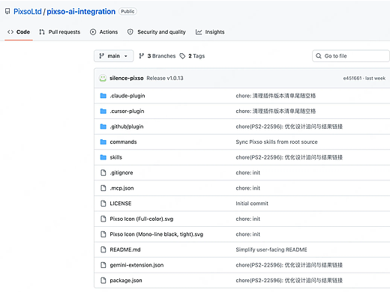Open the chore(PS2-22596) commit on package.json row

pos(289,281)
